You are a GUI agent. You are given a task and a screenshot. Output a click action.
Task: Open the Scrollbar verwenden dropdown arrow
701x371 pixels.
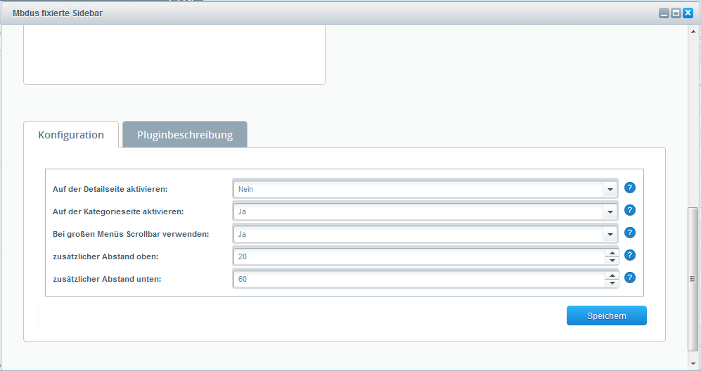coord(609,234)
